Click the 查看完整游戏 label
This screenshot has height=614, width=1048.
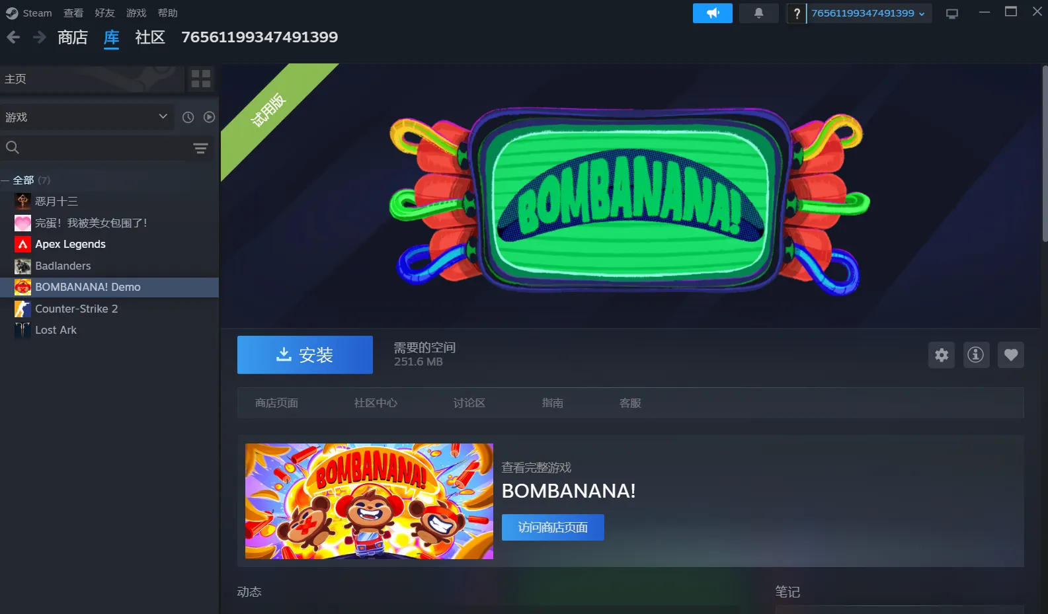pyautogui.click(x=536, y=468)
